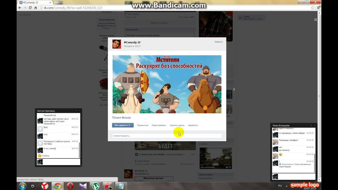The image size is (338, 190).
Task: Pause the Танир audio player
Action: [x=240, y=18]
